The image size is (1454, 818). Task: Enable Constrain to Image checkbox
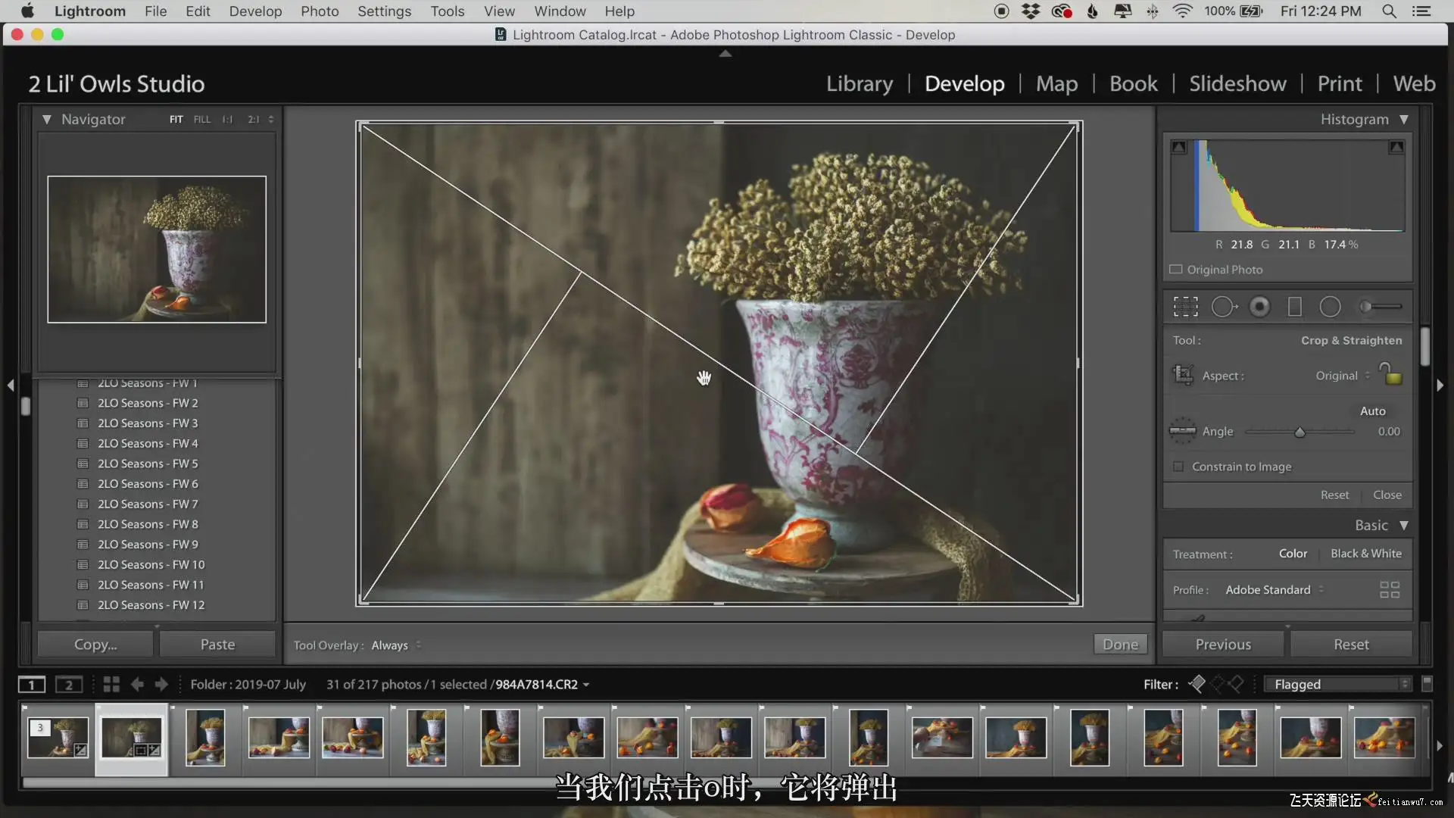(x=1178, y=467)
